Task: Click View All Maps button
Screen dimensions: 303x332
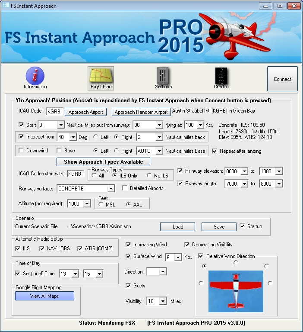Action: (44, 296)
